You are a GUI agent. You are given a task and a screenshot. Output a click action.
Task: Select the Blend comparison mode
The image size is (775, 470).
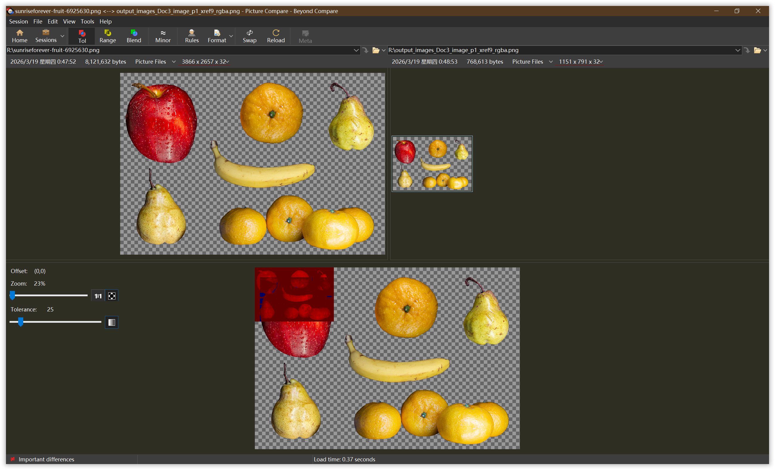click(134, 36)
